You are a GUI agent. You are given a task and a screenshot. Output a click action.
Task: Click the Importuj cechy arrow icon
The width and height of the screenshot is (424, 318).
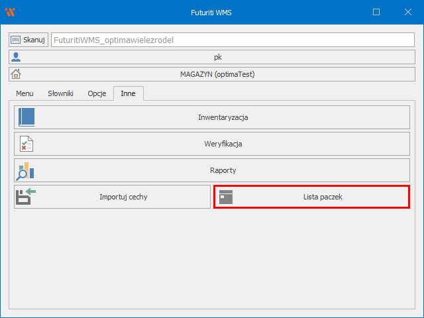[x=26, y=197]
